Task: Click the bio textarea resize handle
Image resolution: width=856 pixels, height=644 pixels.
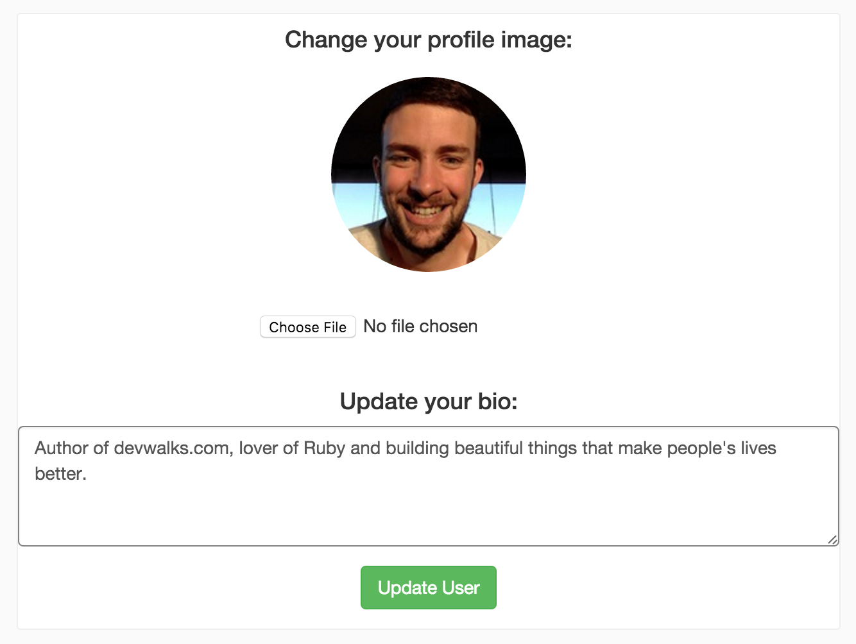Action: (x=832, y=539)
